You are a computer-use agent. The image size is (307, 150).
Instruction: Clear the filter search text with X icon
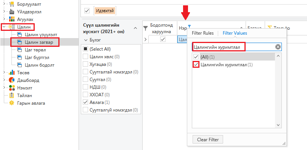[x=278, y=47]
